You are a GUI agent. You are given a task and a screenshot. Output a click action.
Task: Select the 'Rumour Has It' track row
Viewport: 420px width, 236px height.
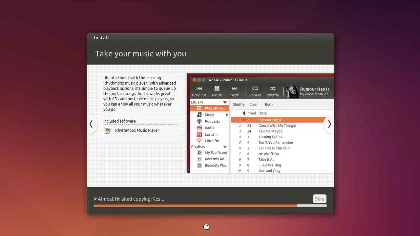(x=282, y=120)
